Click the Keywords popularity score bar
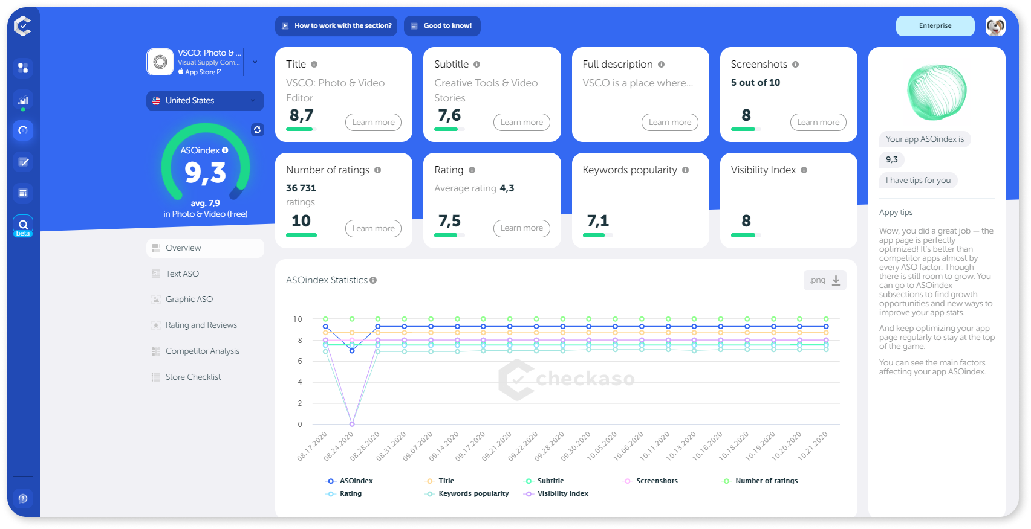The height and width of the screenshot is (529, 1031). 597,236
